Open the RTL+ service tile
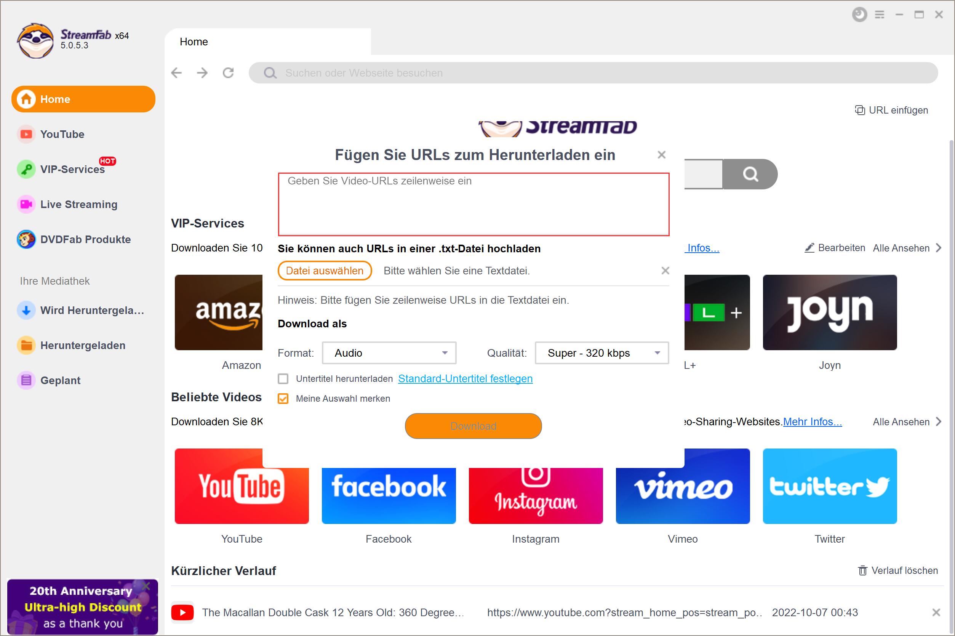Viewport: 955px width, 636px height. (717, 312)
